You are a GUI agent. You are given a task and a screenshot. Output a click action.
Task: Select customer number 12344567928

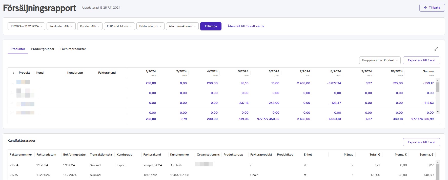pyautogui.click(x=179, y=175)
